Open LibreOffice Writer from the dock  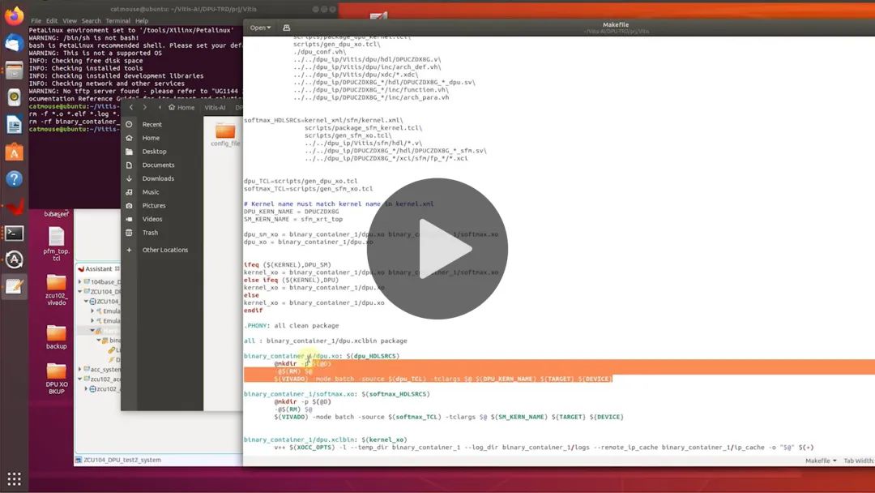[x=14, y=125]
